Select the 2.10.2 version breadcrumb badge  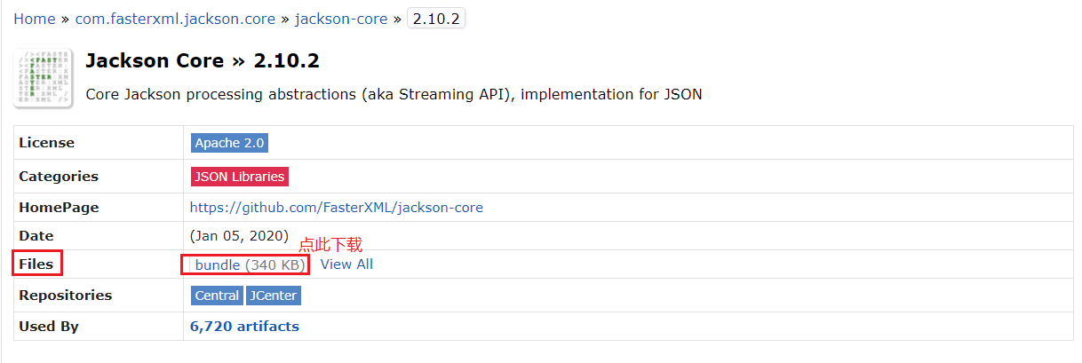coord(436,19)
